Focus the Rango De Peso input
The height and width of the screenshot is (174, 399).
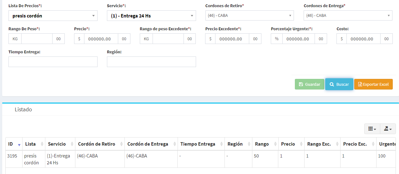(x=37, y=39)
